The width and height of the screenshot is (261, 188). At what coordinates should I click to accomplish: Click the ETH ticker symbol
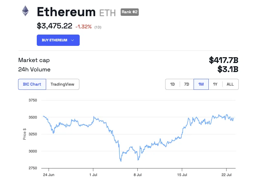108,13
